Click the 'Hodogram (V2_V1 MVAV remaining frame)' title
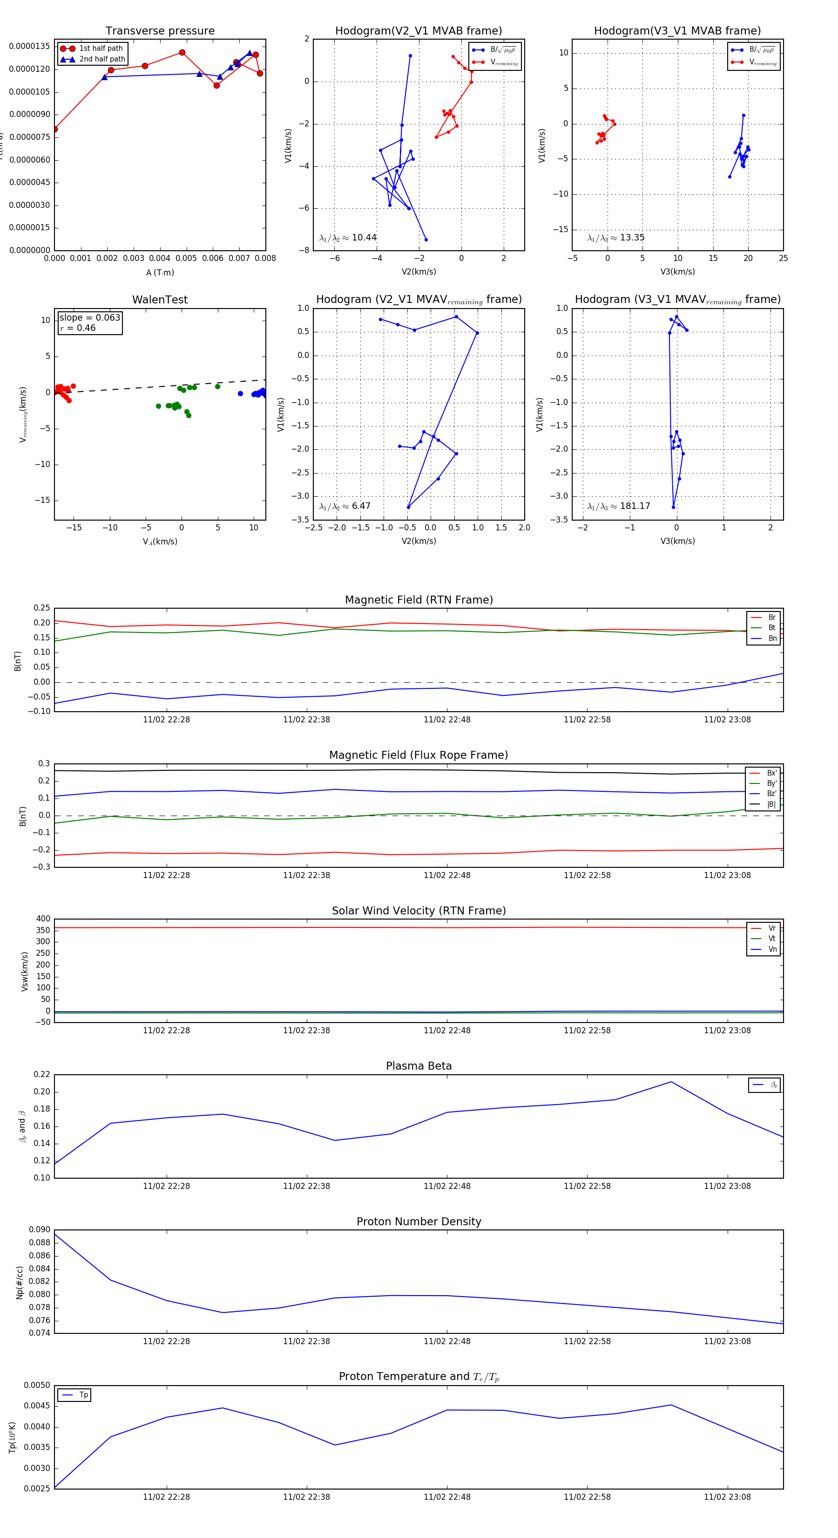Screen dimensions: 838x1538 [x=419, y=300]
